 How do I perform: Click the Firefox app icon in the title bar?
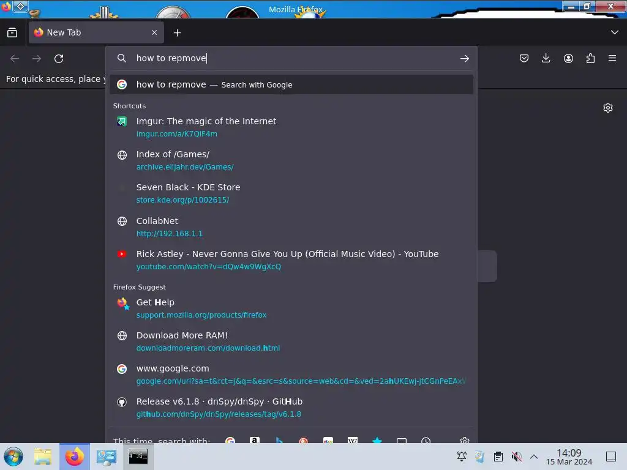coord(6,6)
